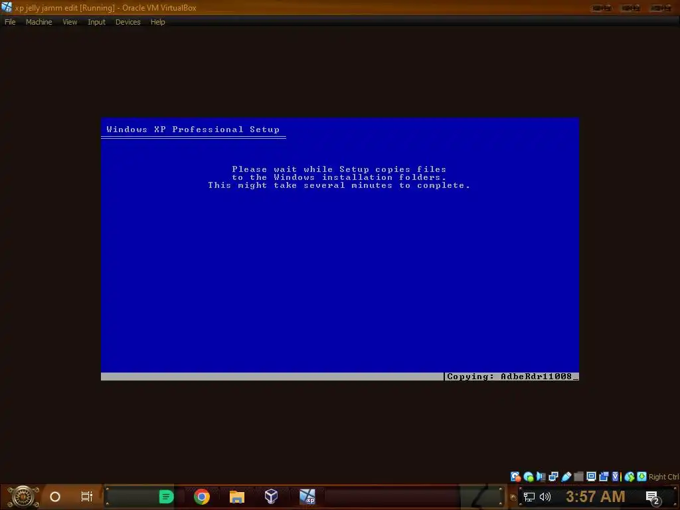
Task: Open File Explorer from the taskbar
Action: 237,497
